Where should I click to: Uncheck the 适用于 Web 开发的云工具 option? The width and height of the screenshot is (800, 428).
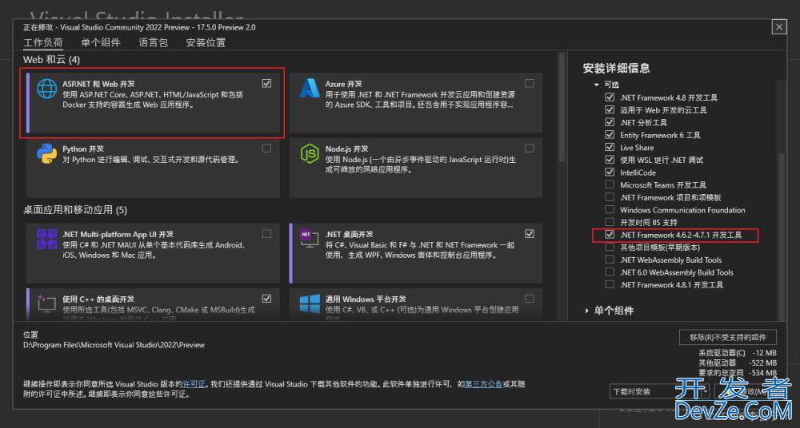point(610,109)
